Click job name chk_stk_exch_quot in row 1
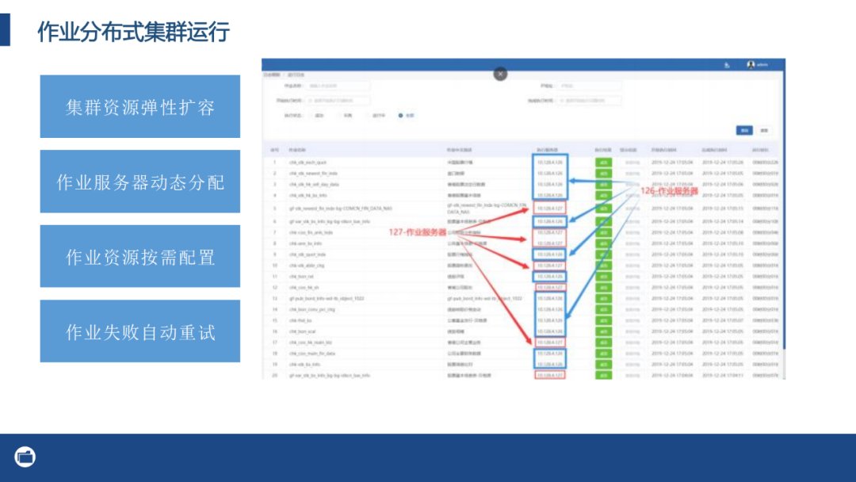The width and height of the screenshot is (856, 482). pyautogui.click(x=308, y=163)
